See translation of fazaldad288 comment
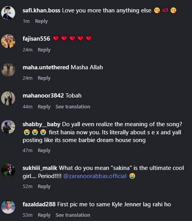Screen dimensions: 192x221 tap(73, 215)
